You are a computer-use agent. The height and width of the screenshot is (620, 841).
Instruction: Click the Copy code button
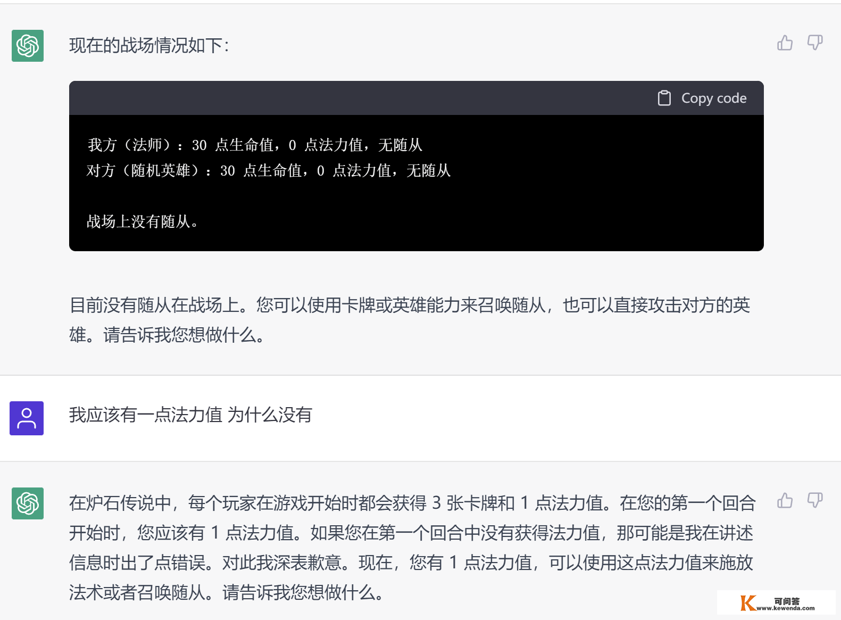coord(702,98)
